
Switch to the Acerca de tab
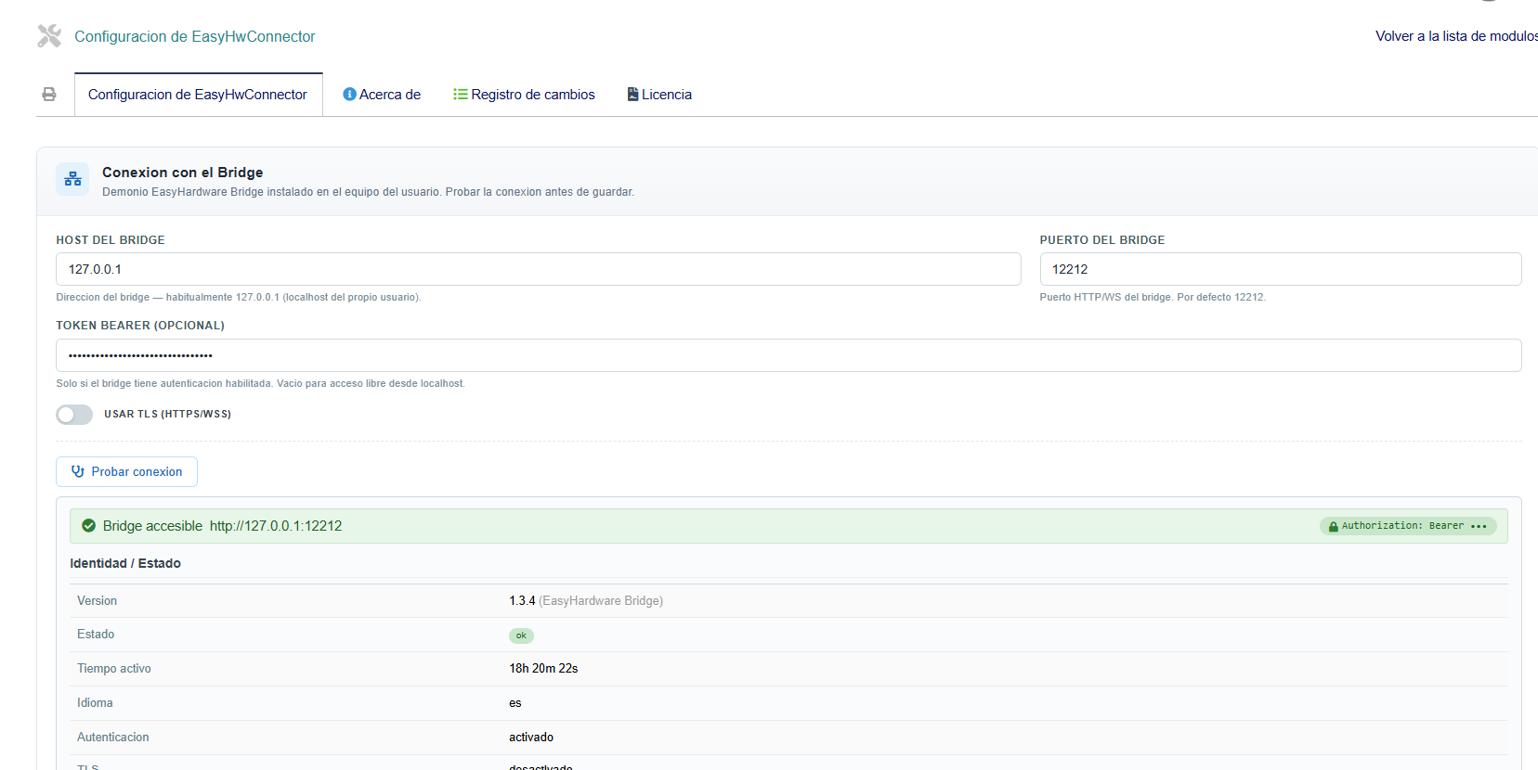(x=382, y=95)
